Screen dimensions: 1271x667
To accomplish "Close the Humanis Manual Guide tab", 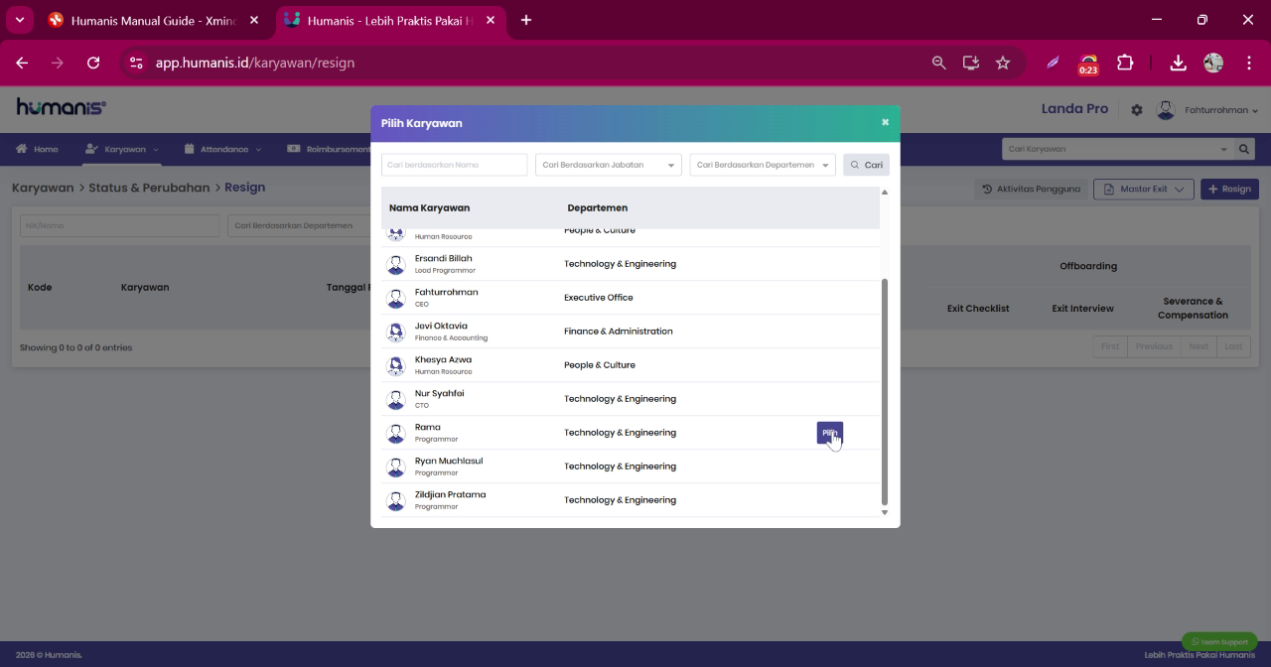I will click(254, 20).
